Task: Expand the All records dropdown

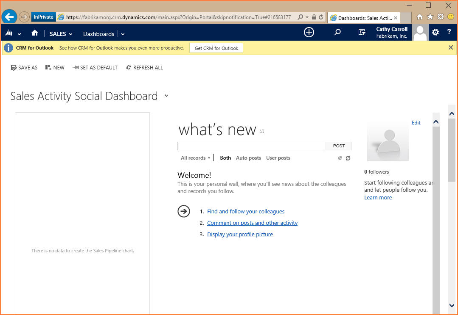Action: (x=196, y=158)
